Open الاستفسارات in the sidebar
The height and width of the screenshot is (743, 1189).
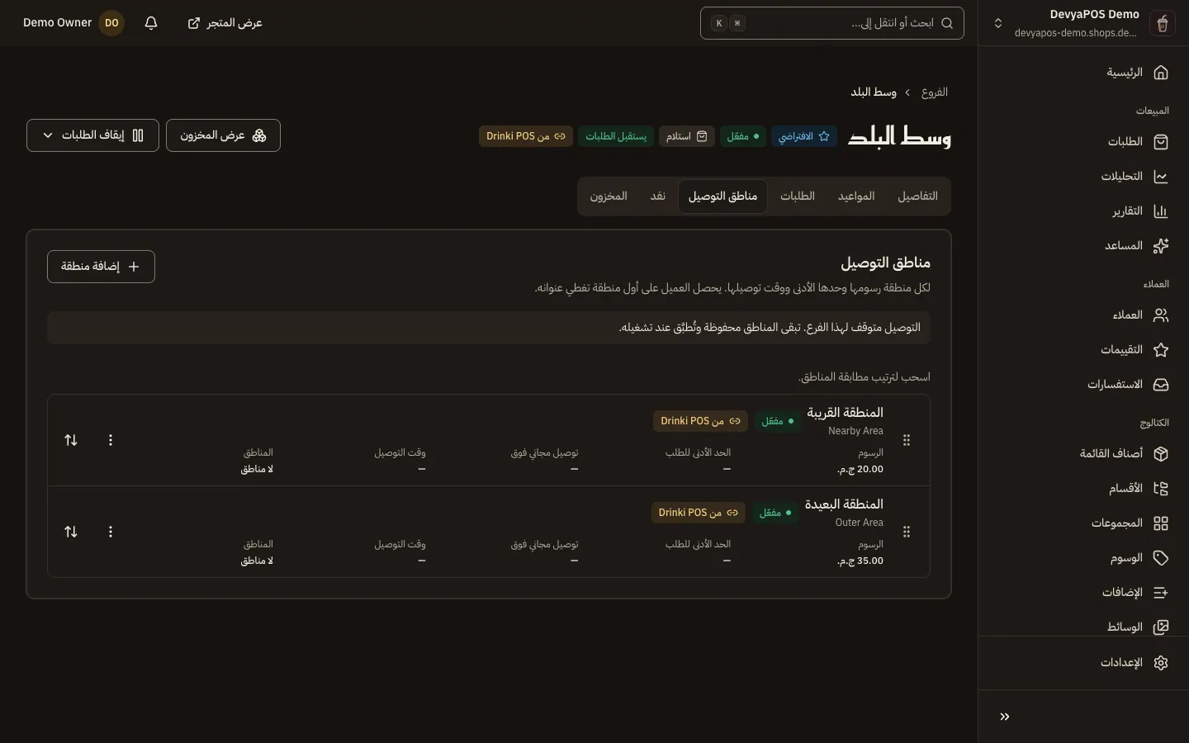coord(1083,385)
